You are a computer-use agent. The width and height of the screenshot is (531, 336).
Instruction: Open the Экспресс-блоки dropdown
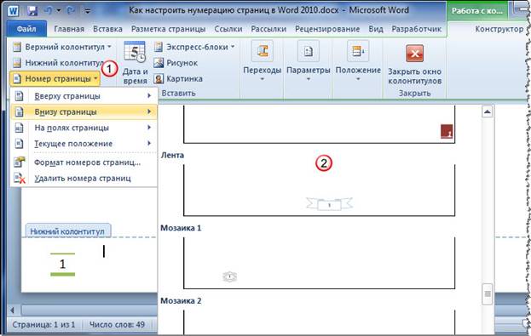(194, 47)
